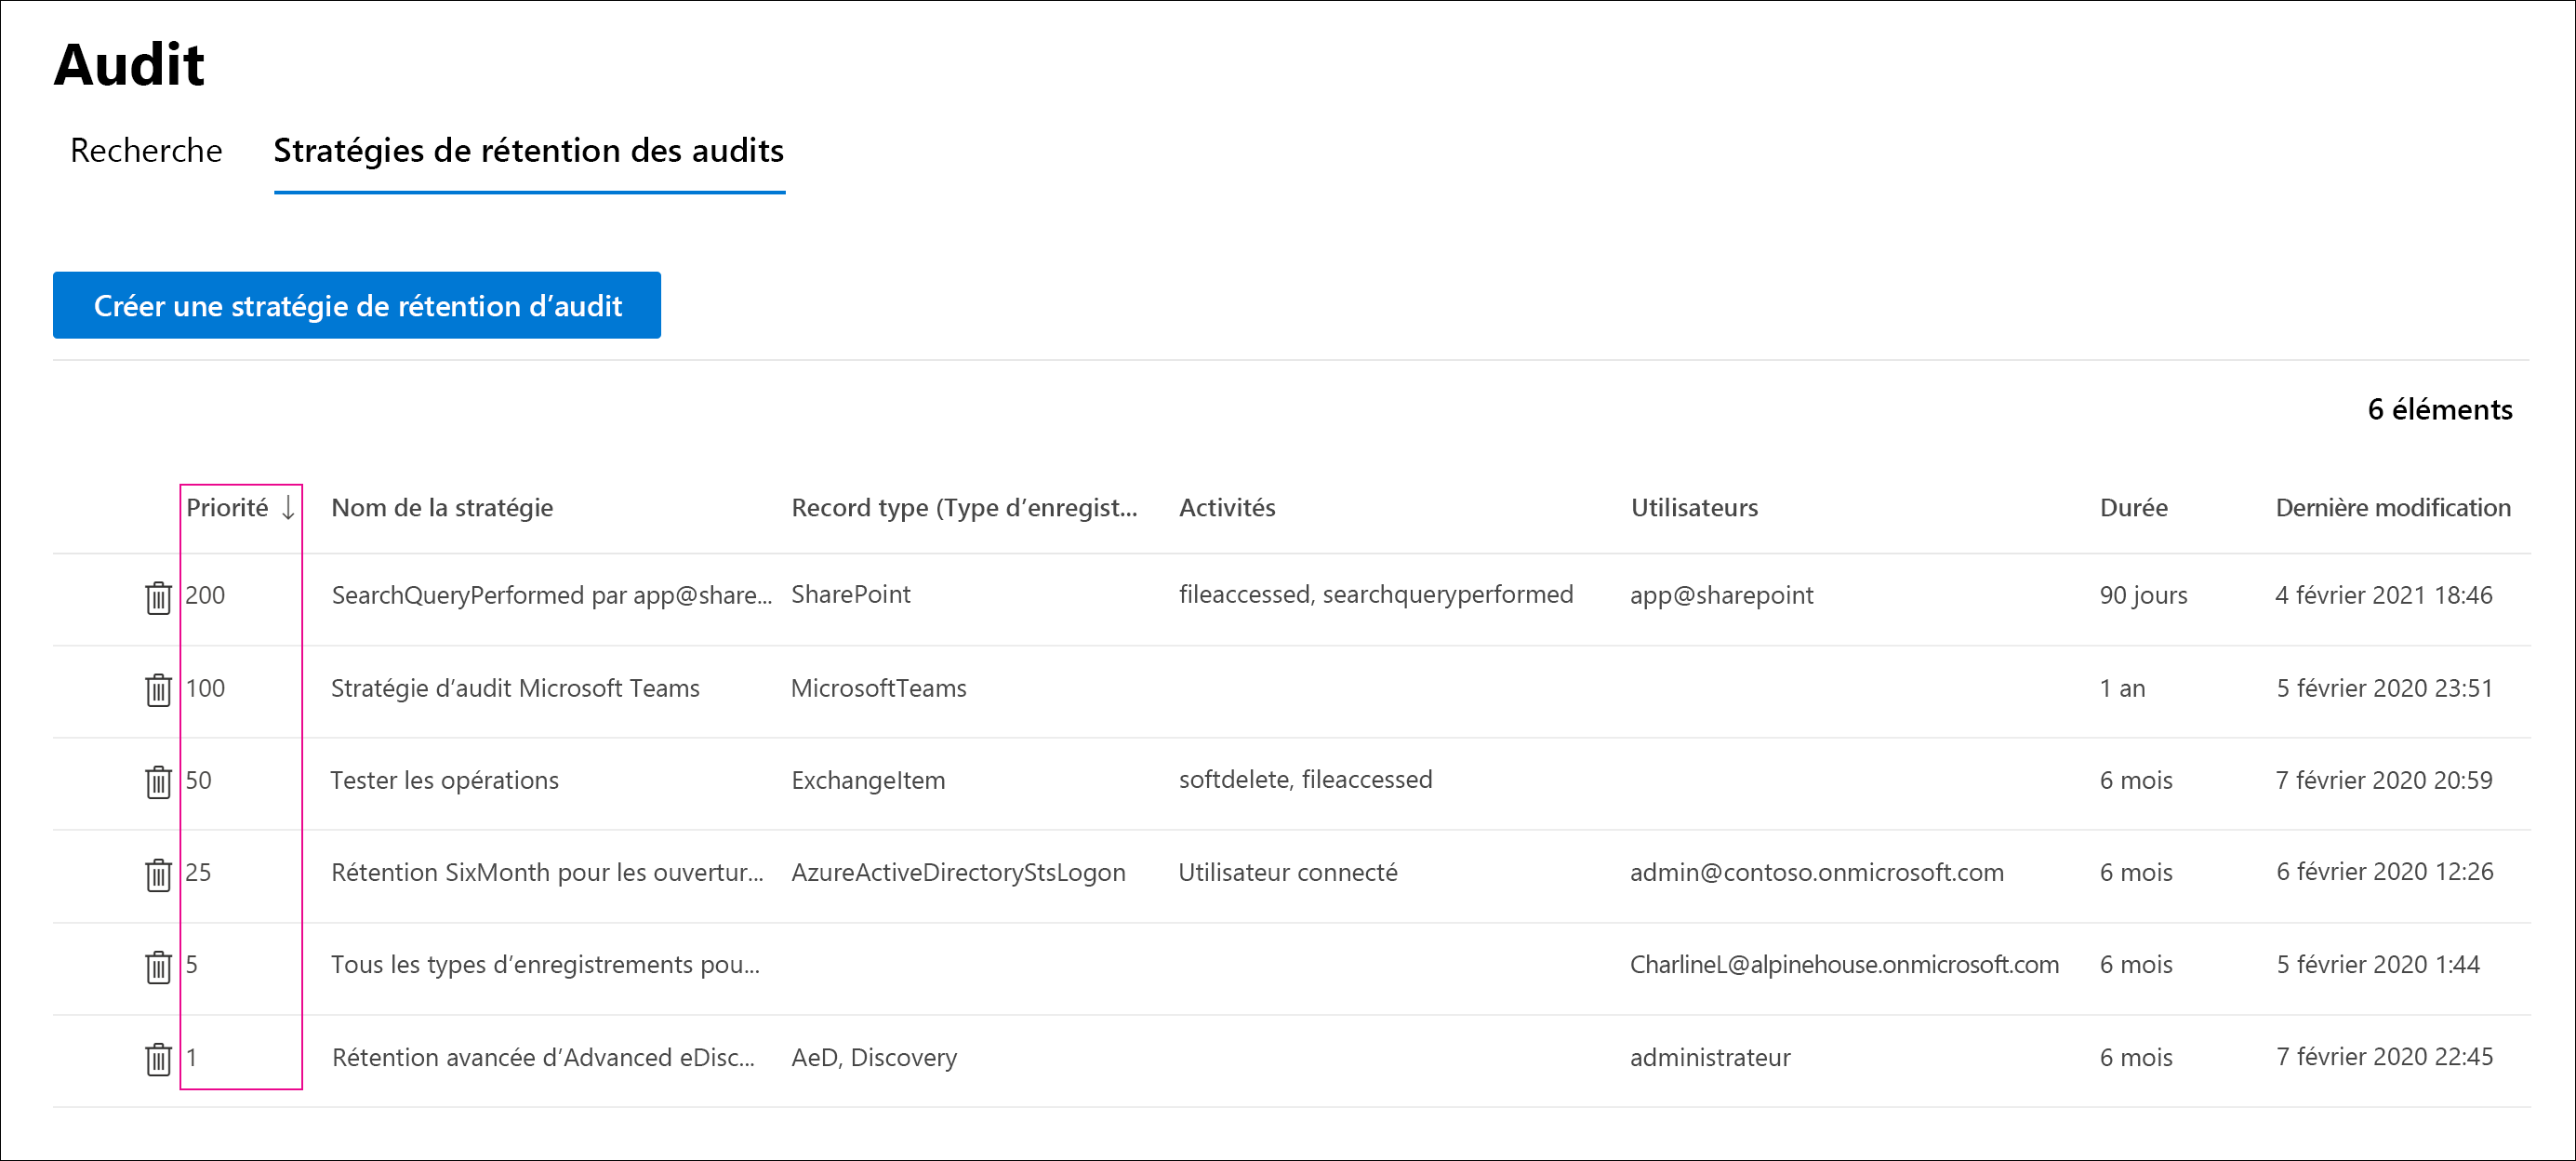
Task: Open the Tester les opérations policy
Action: 445,780
